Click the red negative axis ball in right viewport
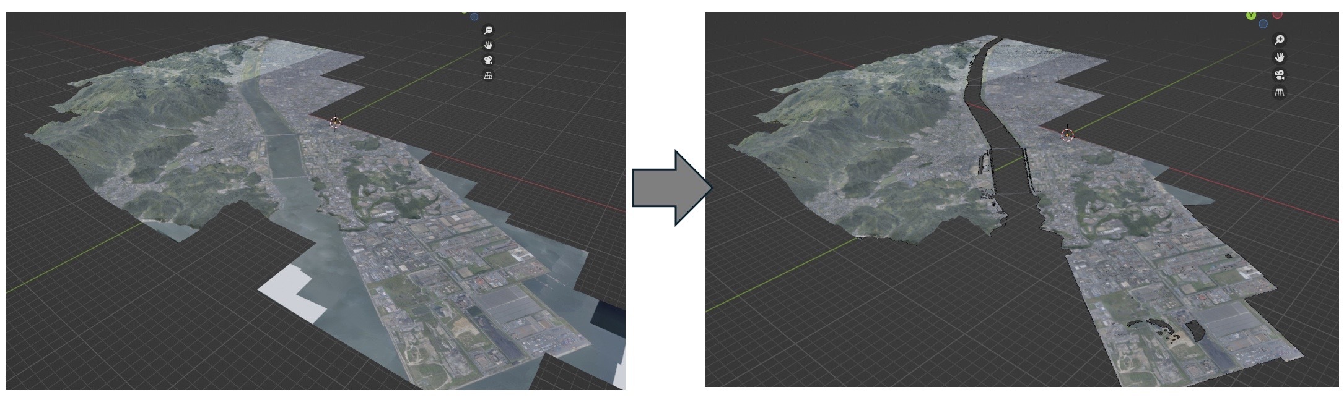Screen dimensions: 1344x408 point(1277,15)
